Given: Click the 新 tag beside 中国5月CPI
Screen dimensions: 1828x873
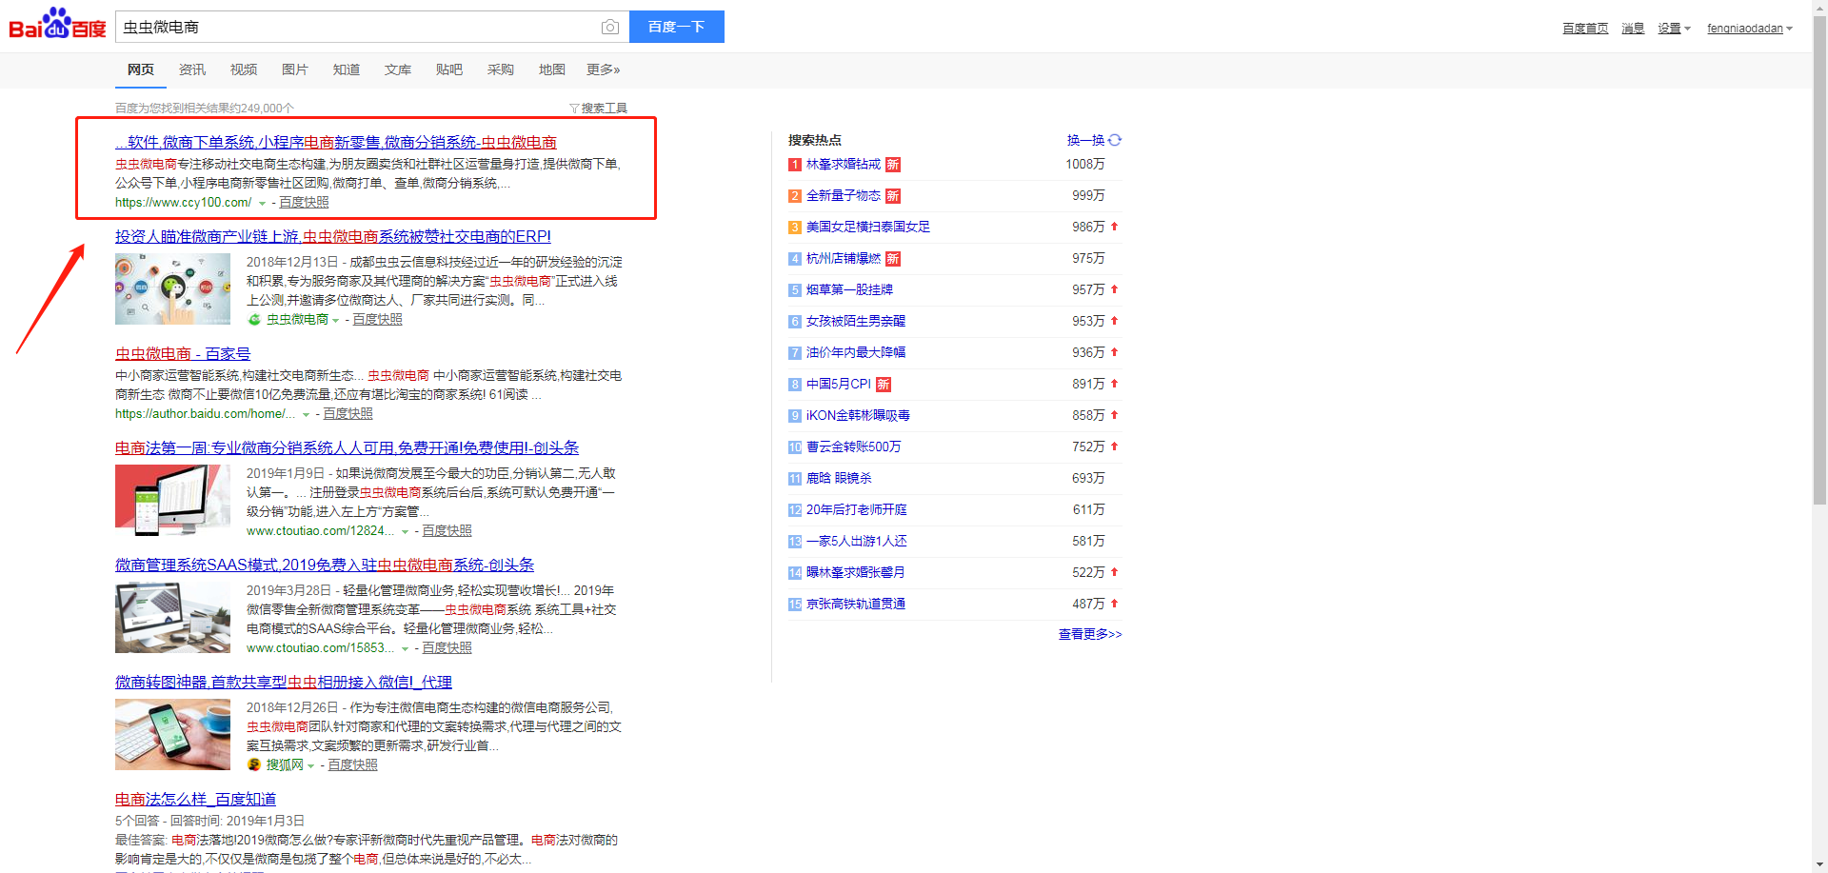Looking at the screenshot, I should [x=883, y=385].
